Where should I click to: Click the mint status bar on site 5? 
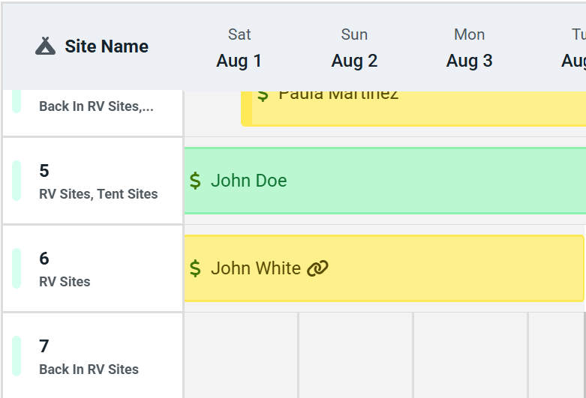(17, 181)
